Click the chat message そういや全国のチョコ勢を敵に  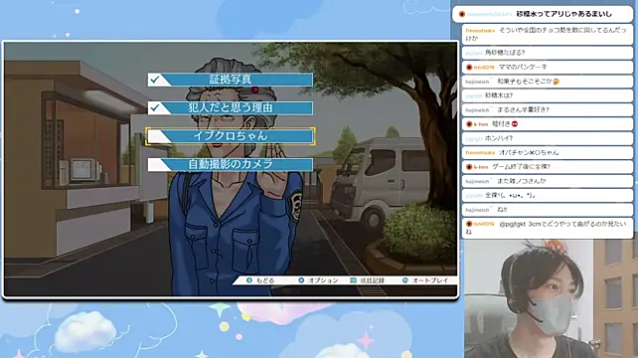[x=548, y=34]
